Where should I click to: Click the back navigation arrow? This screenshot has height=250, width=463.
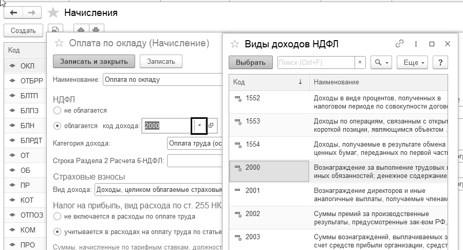(x=13, y=13)
